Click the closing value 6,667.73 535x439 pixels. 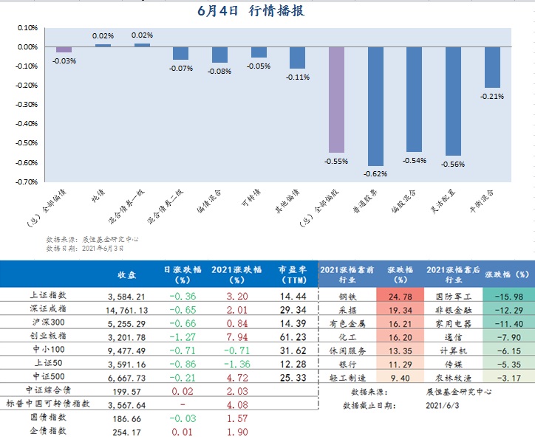pos(126,378)
